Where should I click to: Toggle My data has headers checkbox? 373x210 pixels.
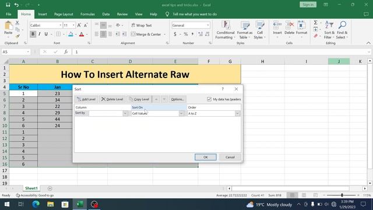click(209, 99)
